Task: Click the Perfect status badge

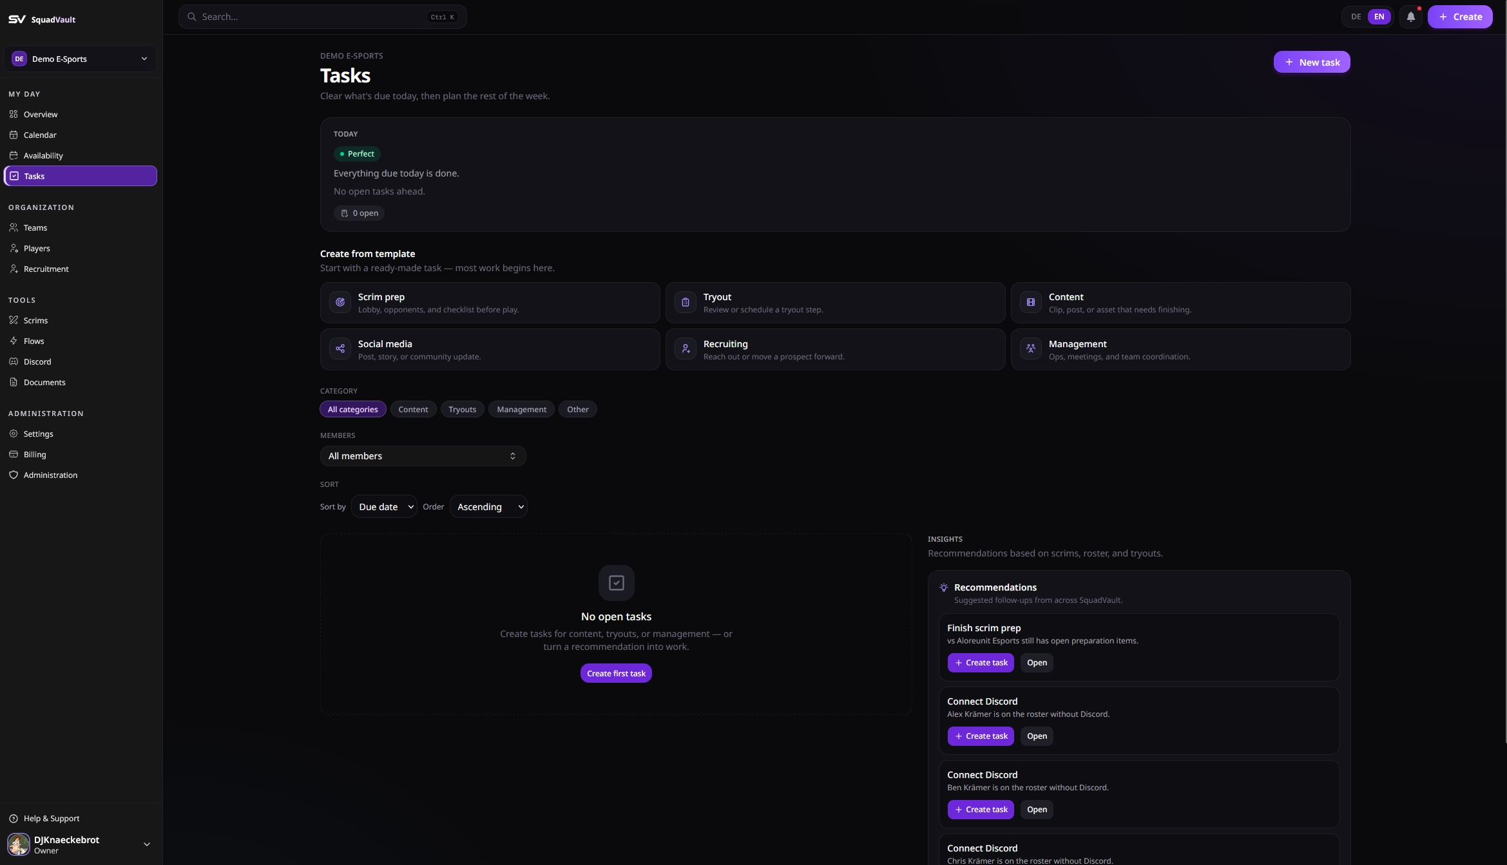Action: point(357,154)
